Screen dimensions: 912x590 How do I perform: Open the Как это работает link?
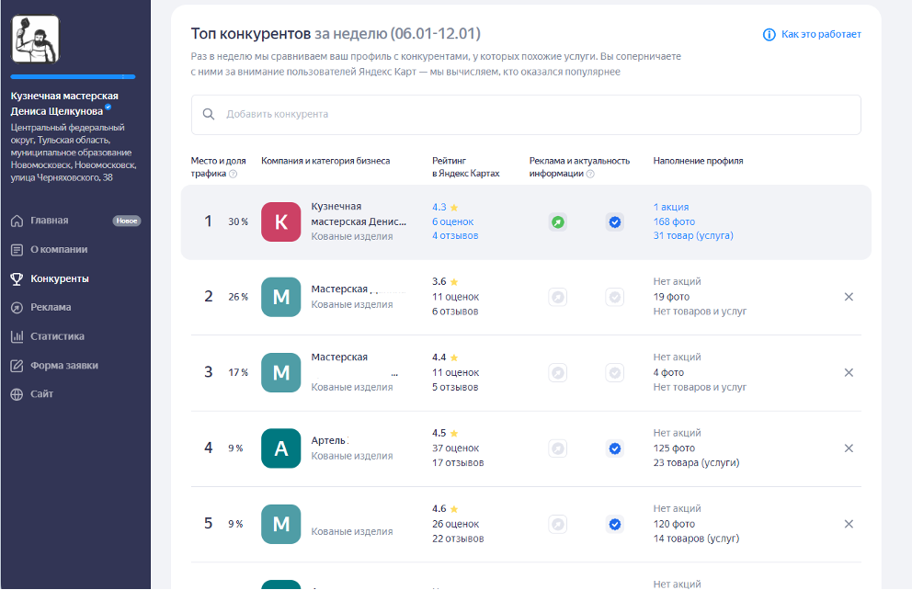click(821, 34)
